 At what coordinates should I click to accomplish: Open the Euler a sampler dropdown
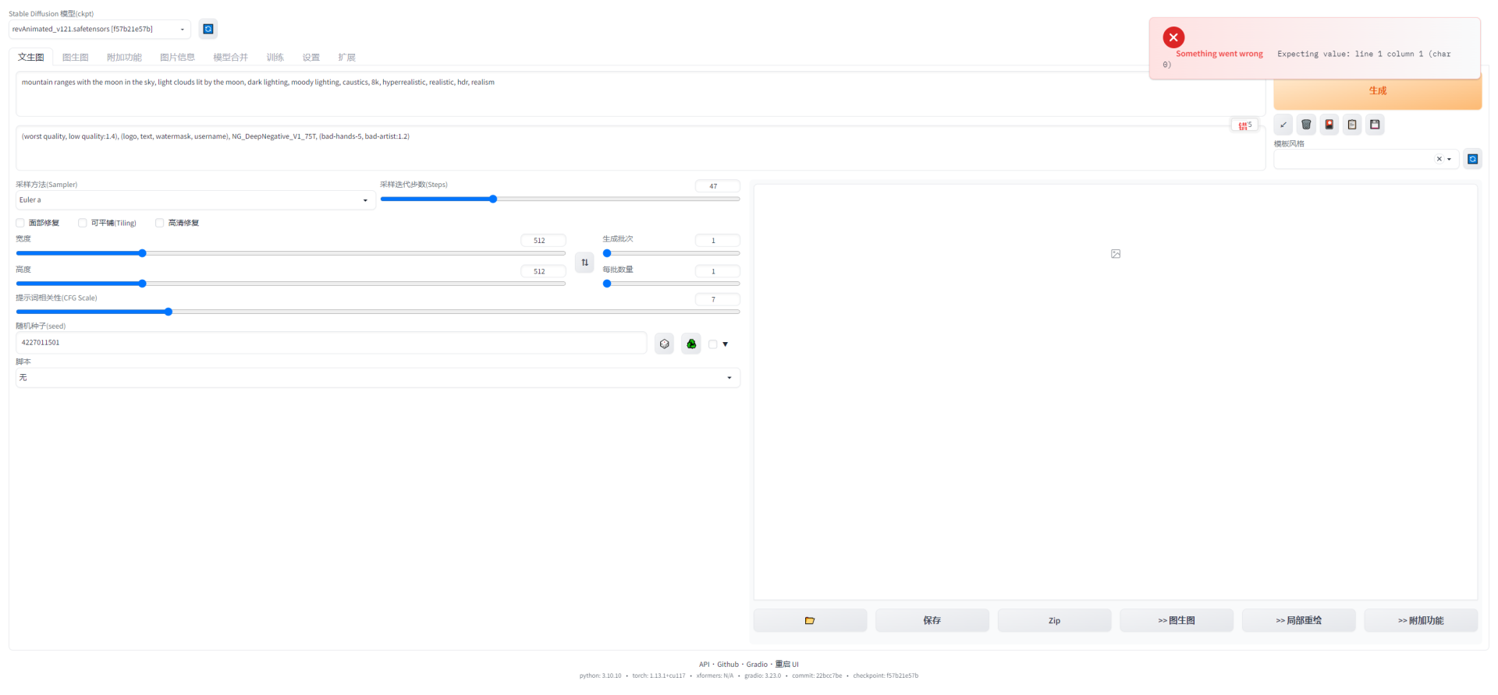pyautogui.click(x=193, y=200)
